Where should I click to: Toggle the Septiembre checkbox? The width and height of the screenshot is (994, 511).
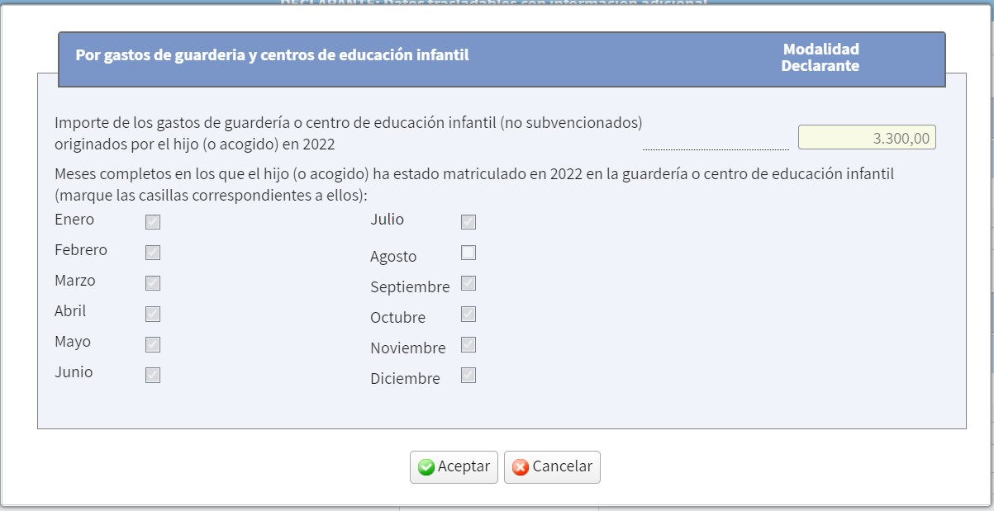tap(468, 283)
